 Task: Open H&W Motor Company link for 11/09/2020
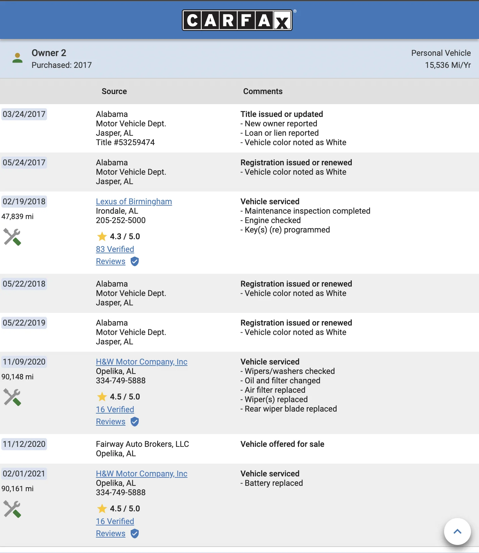tap(141, 362)
